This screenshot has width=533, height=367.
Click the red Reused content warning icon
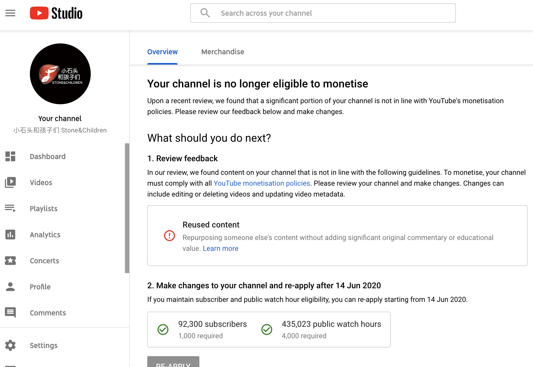(170, 236)
